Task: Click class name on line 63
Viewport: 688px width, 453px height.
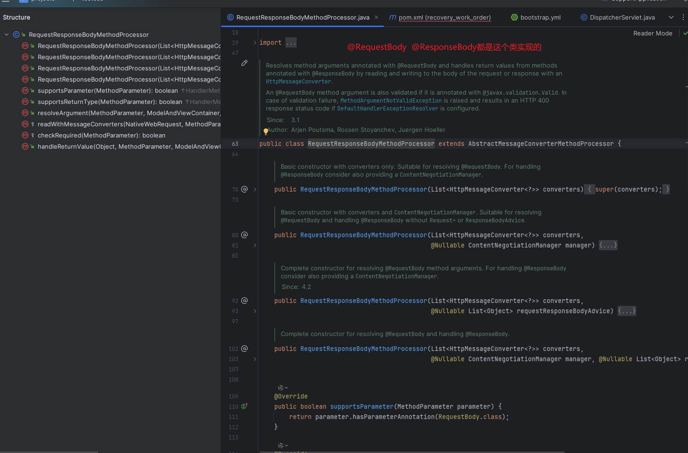Action: 371,144
